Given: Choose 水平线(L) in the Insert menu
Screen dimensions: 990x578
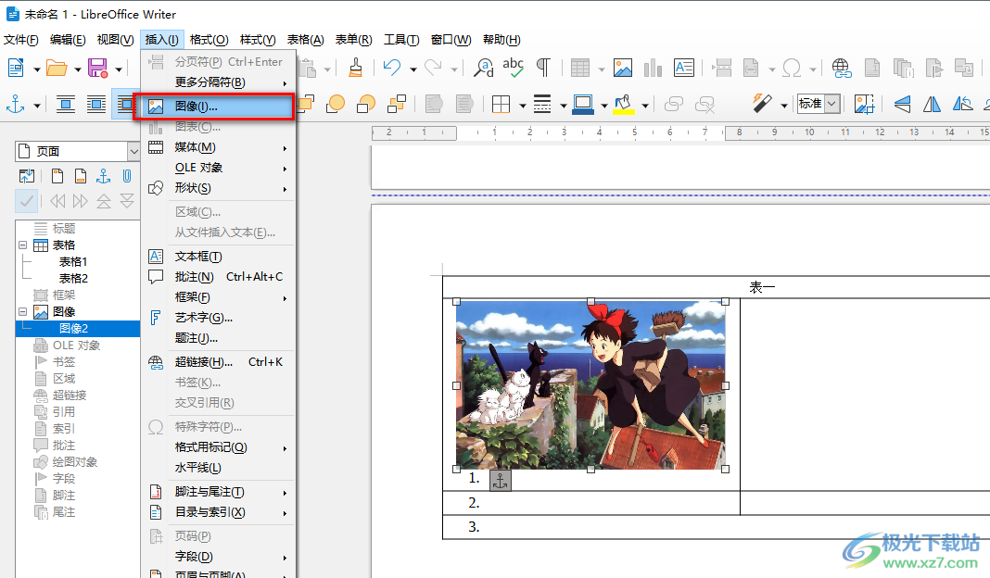Looking at the screenshot, I should click(x=218, y=468).
